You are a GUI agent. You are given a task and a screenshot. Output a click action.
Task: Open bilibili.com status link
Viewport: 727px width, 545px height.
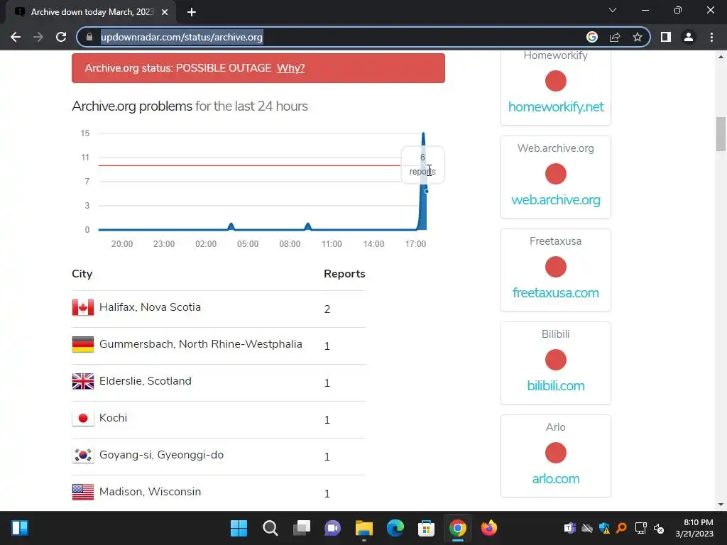pos(555,385)
